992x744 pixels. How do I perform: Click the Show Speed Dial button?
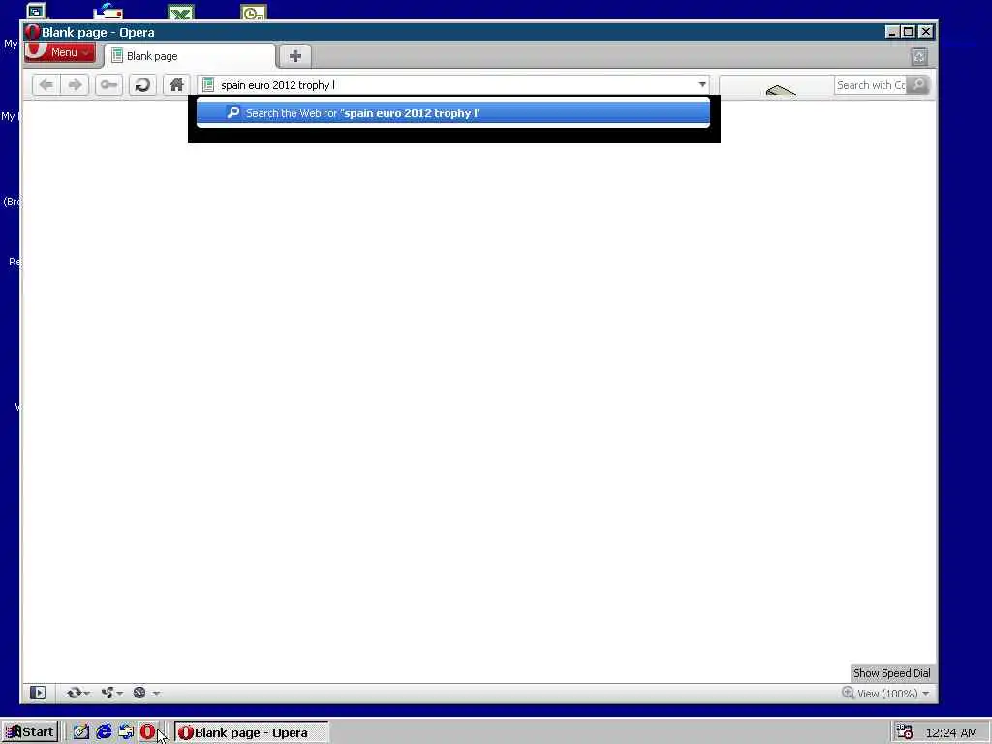coord(892,673)
